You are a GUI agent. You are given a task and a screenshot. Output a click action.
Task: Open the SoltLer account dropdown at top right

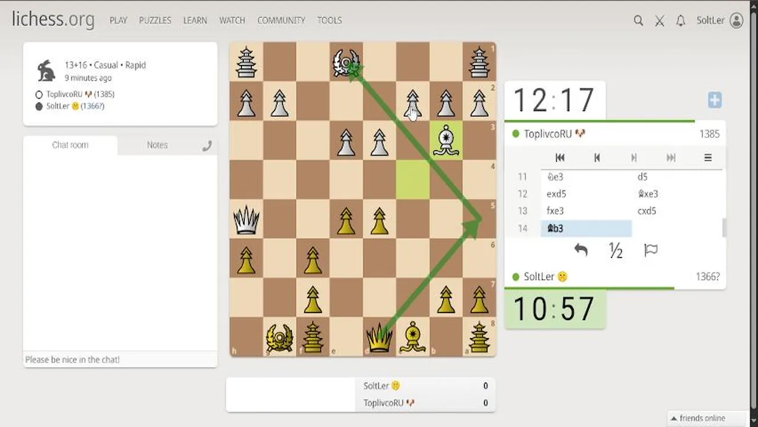click(x=719, y=20)
